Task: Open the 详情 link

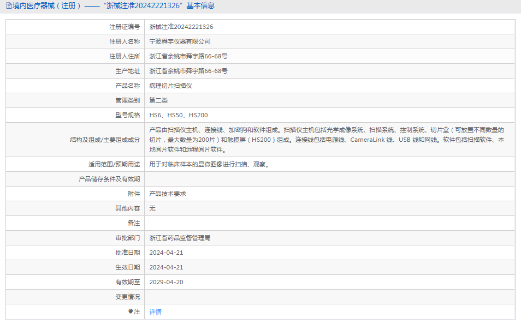Action: coord(155,311)
